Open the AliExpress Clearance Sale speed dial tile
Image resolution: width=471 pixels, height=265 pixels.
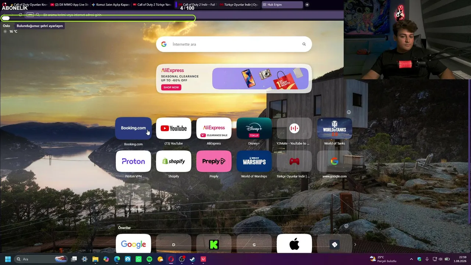click(x=214, y=128)
